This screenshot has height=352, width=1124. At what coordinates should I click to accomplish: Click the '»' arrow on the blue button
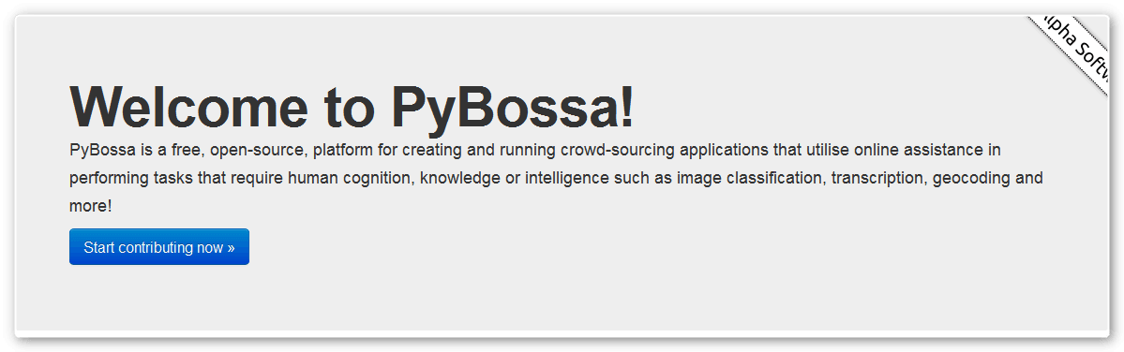point(231,248)
